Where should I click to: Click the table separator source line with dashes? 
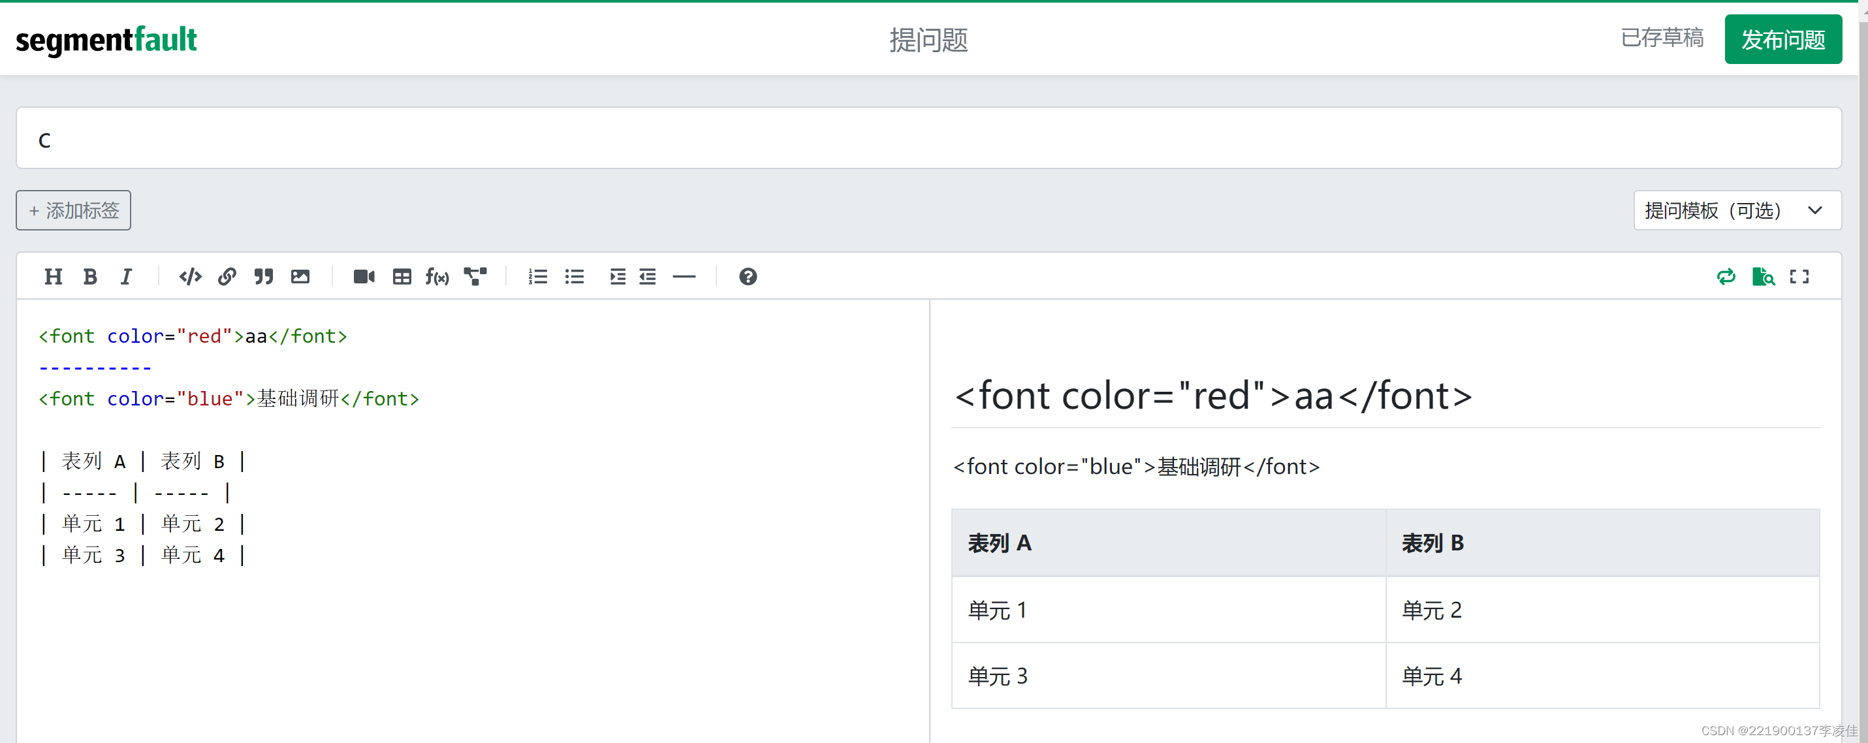pyautogui.click(x=136, y=493)
